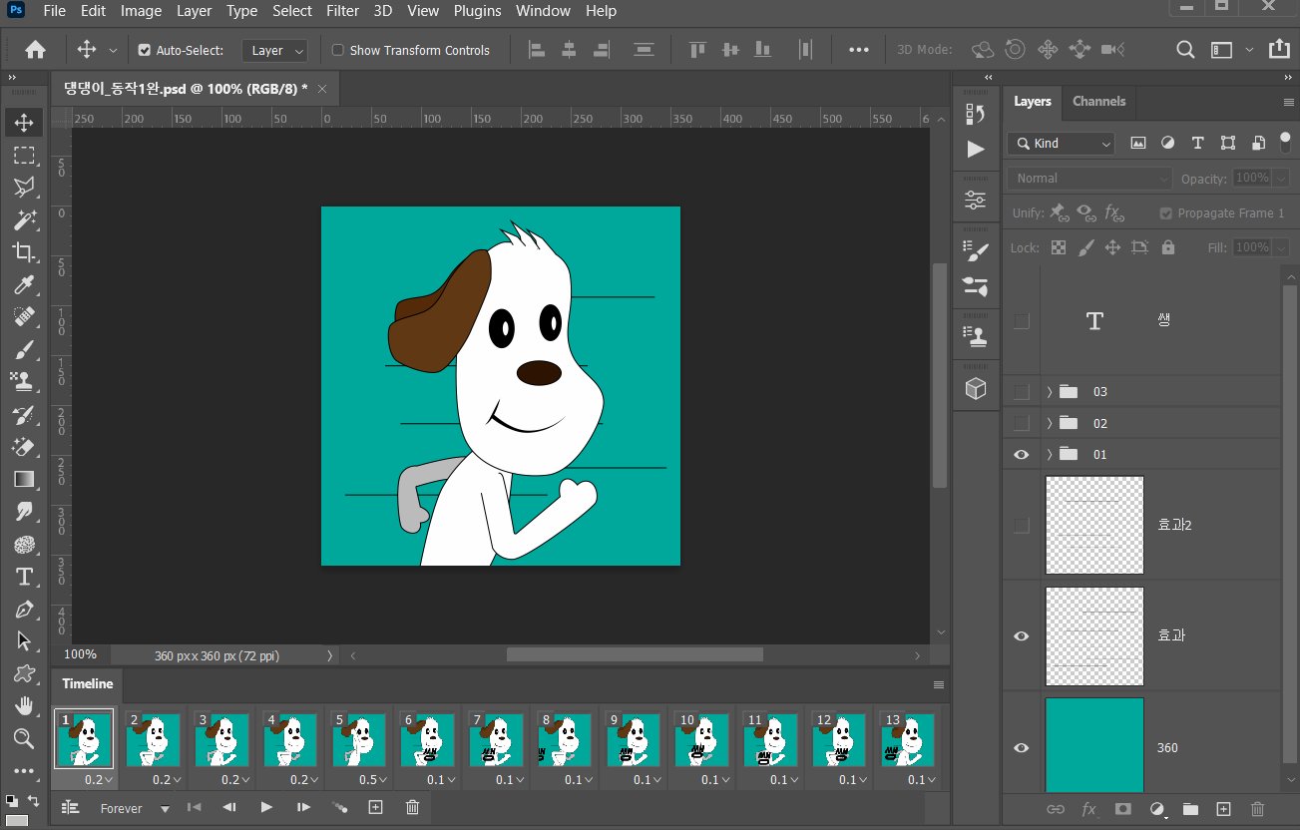Open the Kind filter dropdown
The image size is (1300, 830).
(1061, 144)
